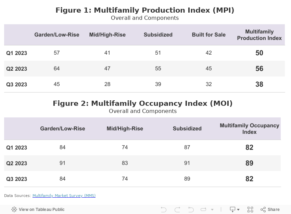This screenshot has height=214, width=291.
Task: Select Q1 2023 Built for Sale value 42
Action: pos(209,53)
